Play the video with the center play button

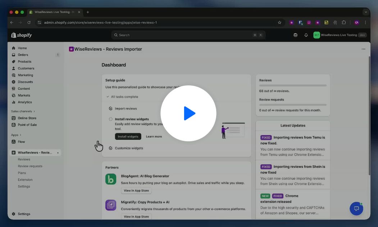pyautogui.click(x=188, y=113)
